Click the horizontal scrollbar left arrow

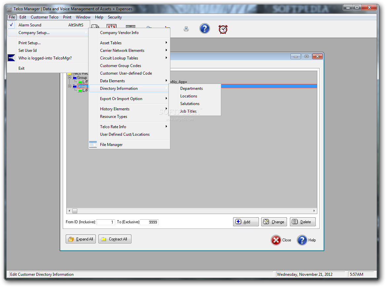click(69, 211)
